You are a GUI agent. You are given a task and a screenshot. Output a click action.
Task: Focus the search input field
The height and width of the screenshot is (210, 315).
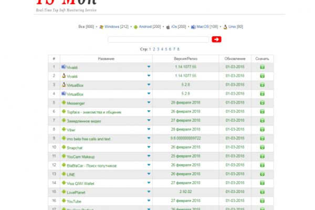(159, 39)
